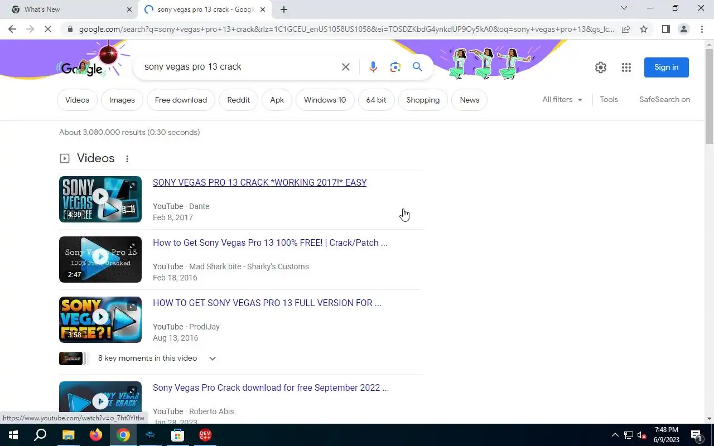Bookmark this page with the star
This screenshot has height=446, width=714.
644,29
